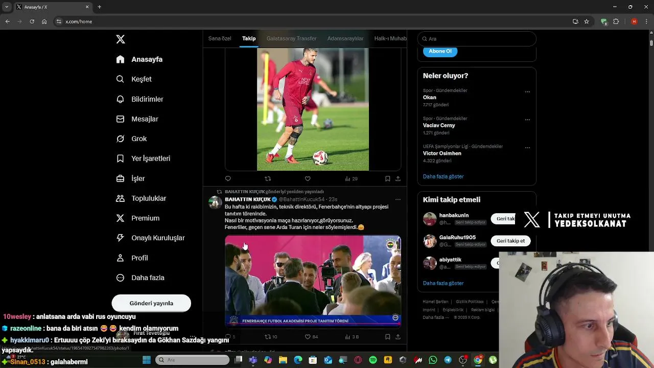
Task: Open the Victor Osimhen trending topic
Action: pyautogui.click(x=442, y=153)
